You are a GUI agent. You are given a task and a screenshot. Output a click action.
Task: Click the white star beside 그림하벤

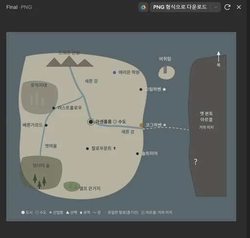[164, 89]
